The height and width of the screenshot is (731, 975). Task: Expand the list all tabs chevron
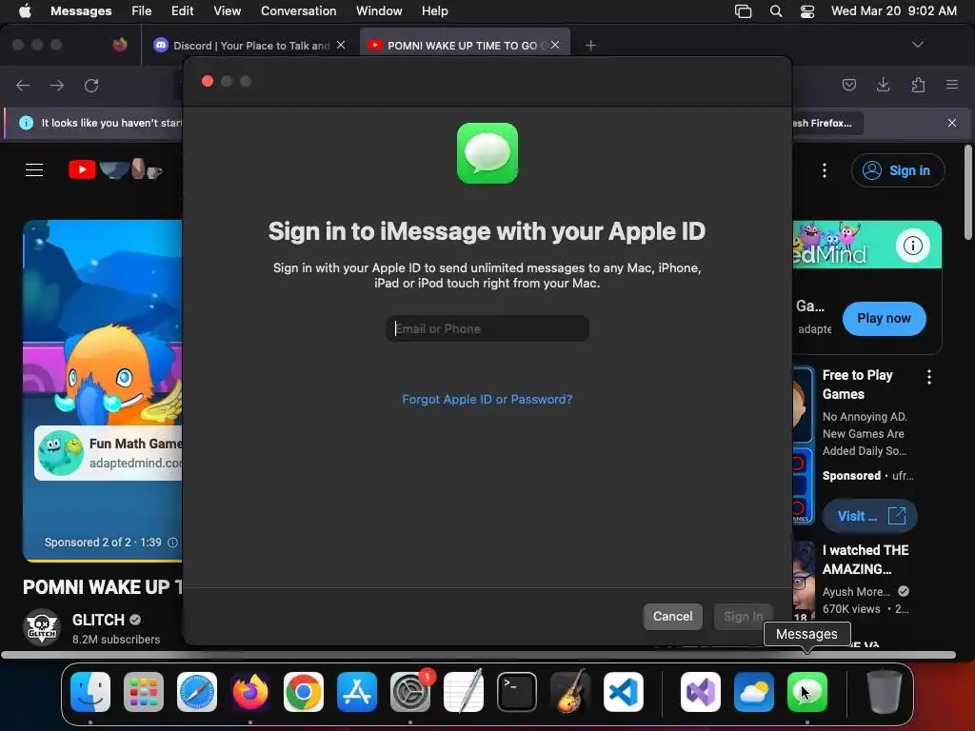pyautogui.click(x=917, y=45)
